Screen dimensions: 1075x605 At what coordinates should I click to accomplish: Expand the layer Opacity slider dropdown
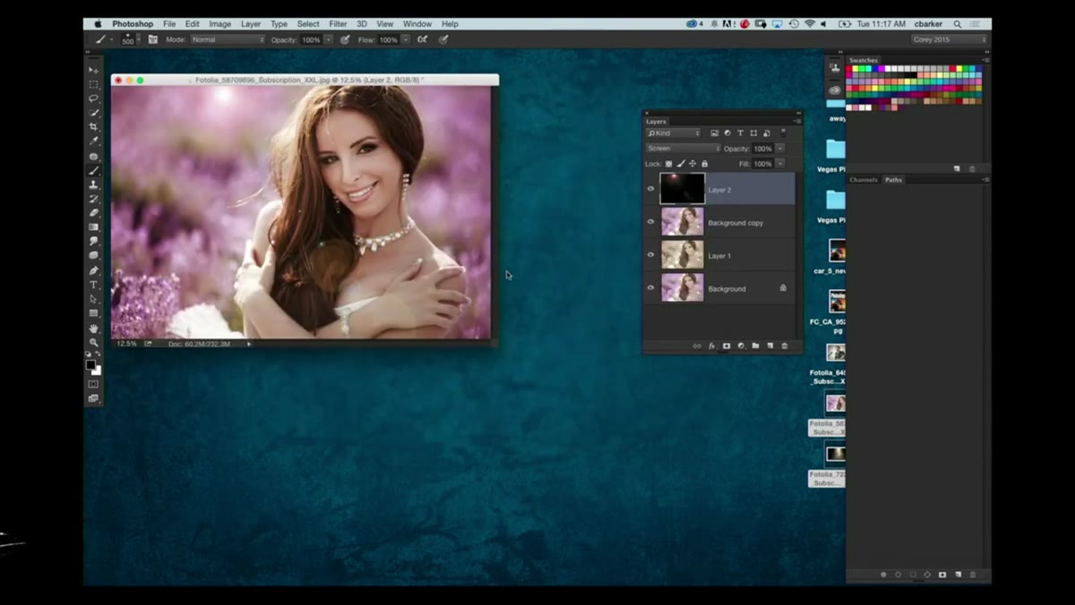point(780,149)
